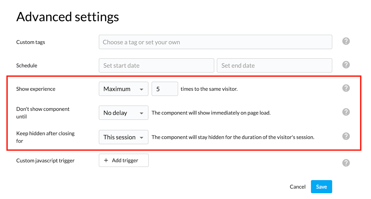Click the Advanced settings heading
Image resolution: width=371 pixels, height=199 pixels.
tap(67, 17)
